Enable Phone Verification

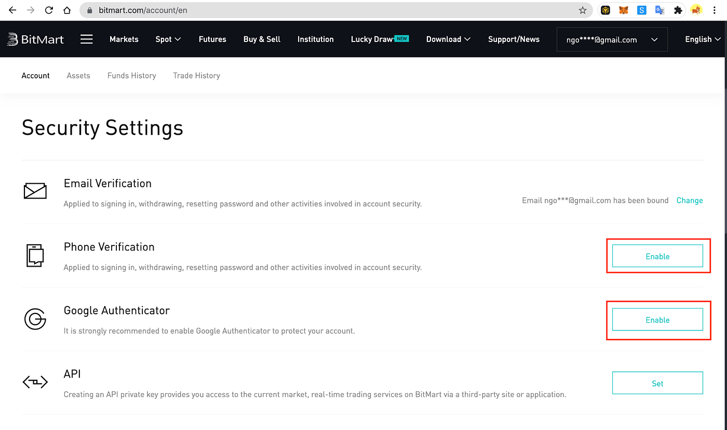[657, 256]
